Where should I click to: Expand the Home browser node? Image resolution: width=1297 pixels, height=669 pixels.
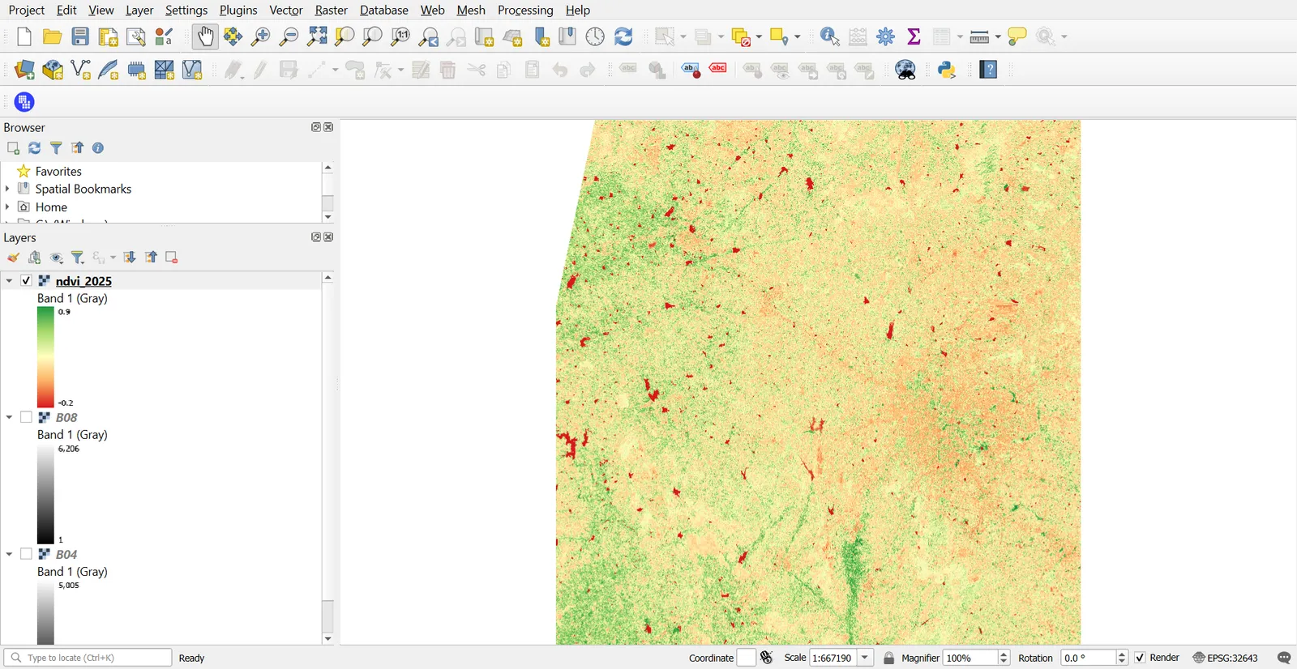point(7,207)
